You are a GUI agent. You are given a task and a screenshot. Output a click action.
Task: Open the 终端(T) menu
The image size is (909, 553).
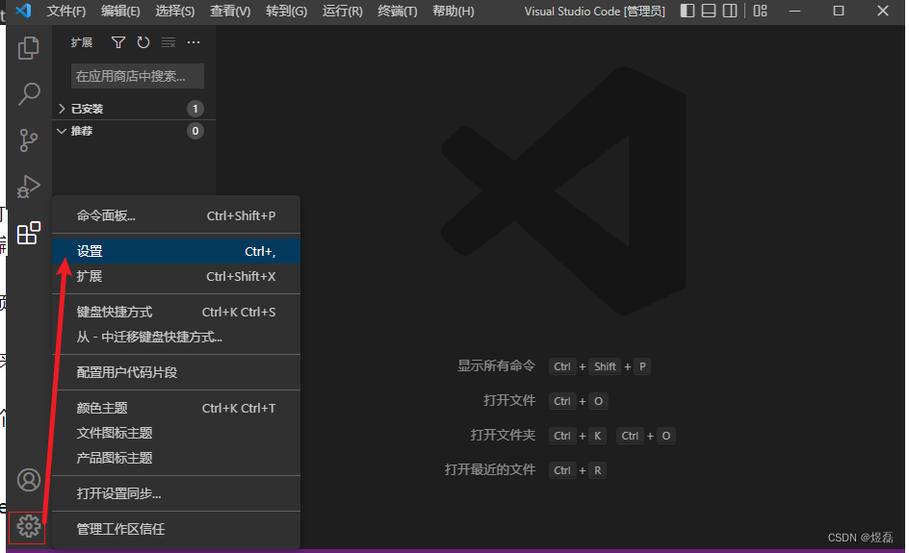click(x=398, y=11)
